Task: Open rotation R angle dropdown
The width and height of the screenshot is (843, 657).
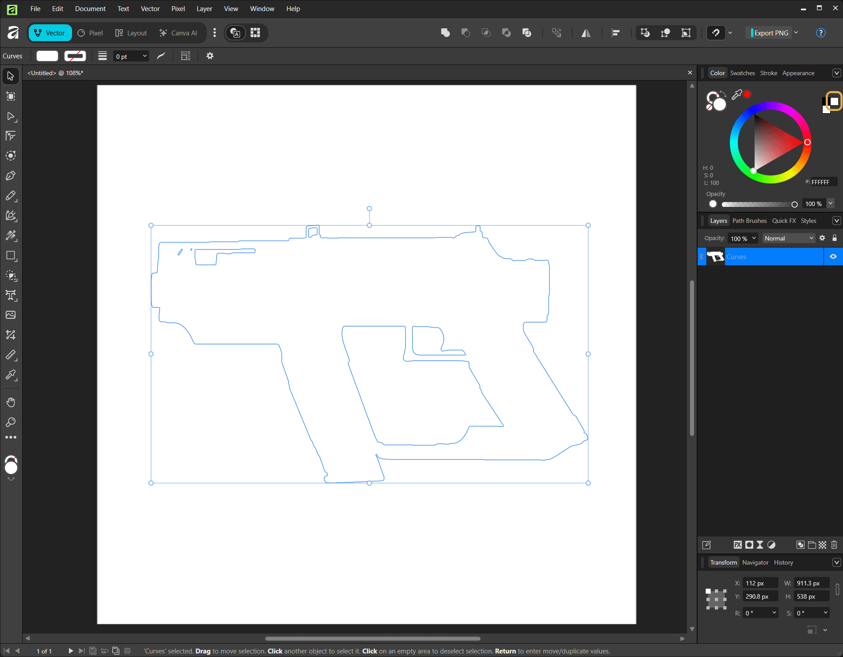Action: pos(774,612)
